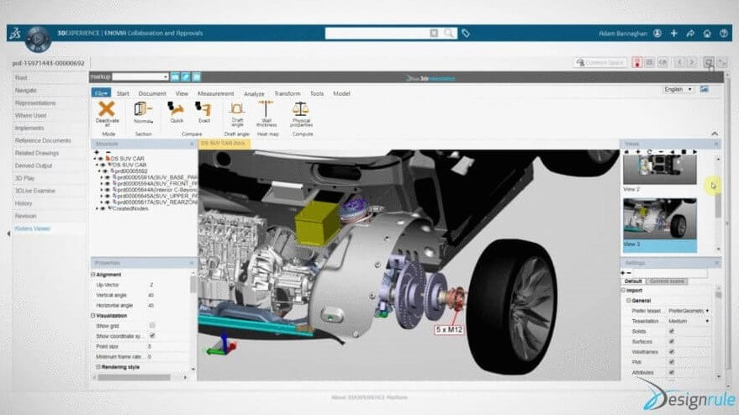Click the Common Space button

(x=600, y=62)
